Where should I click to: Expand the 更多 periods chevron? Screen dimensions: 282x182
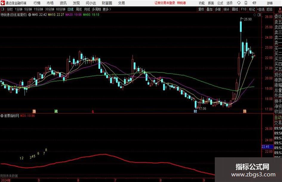click(x=107, y=9)
